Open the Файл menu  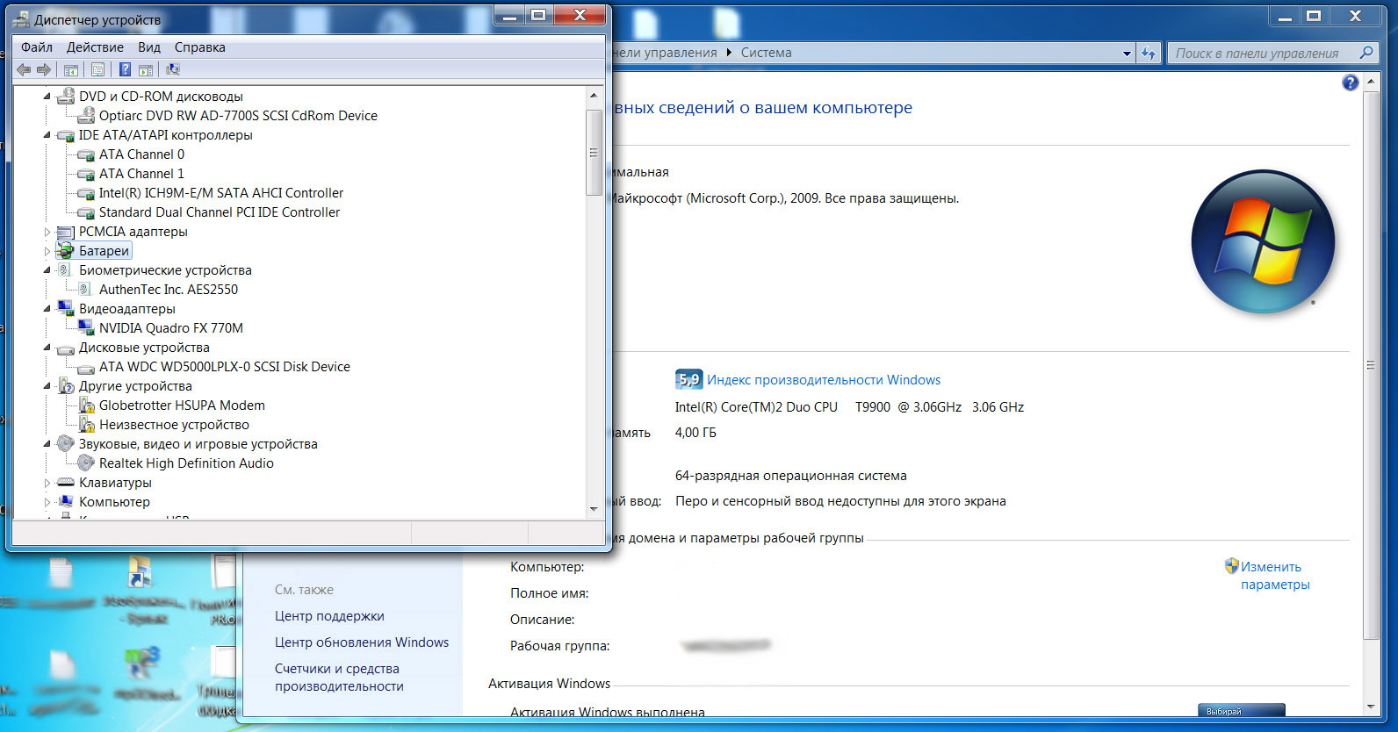tap(37, 47)
